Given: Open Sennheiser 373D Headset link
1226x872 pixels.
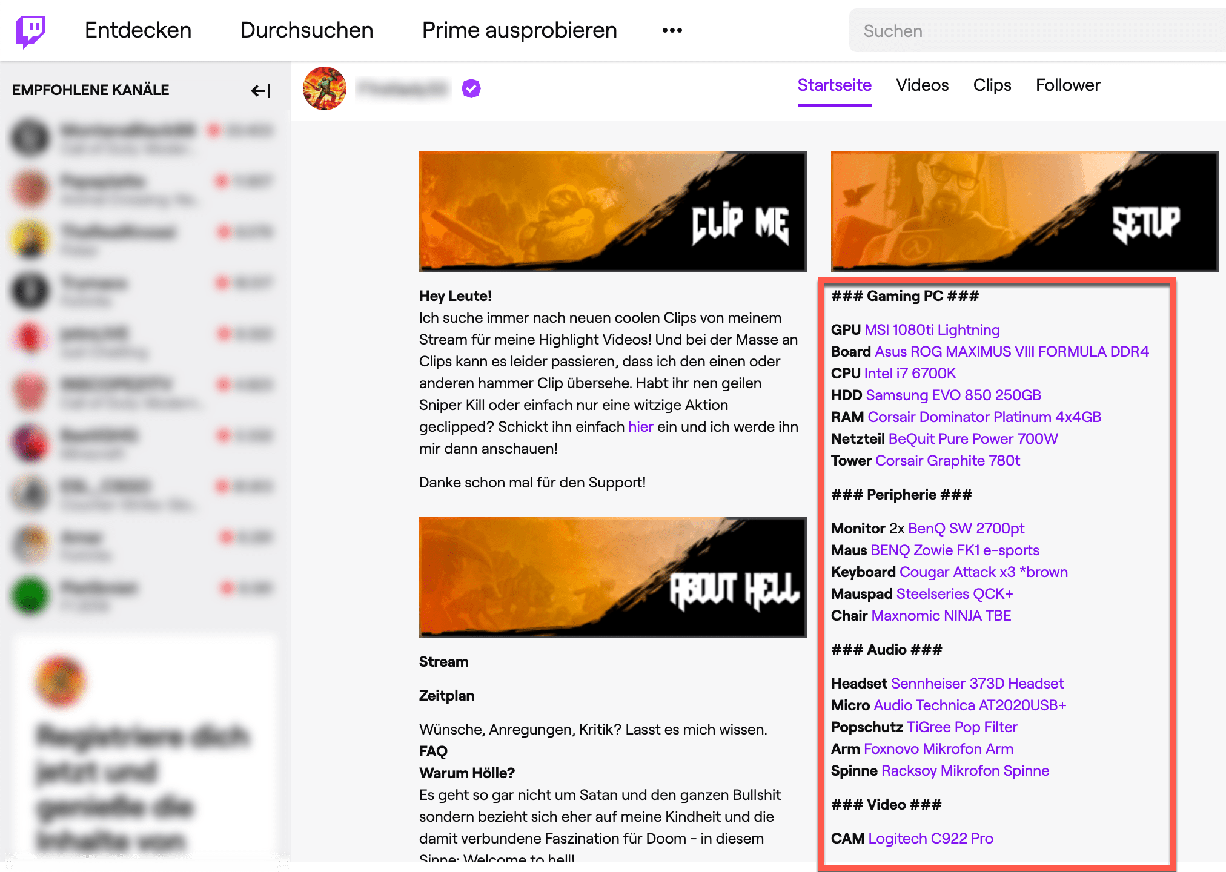Looking at the screenshot, I should pyautogui.click(x=977, y=684).
